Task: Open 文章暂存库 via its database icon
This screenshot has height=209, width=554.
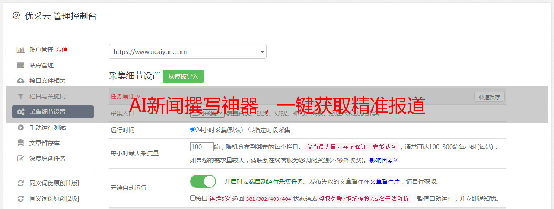Action: click(x=20, y=143)
